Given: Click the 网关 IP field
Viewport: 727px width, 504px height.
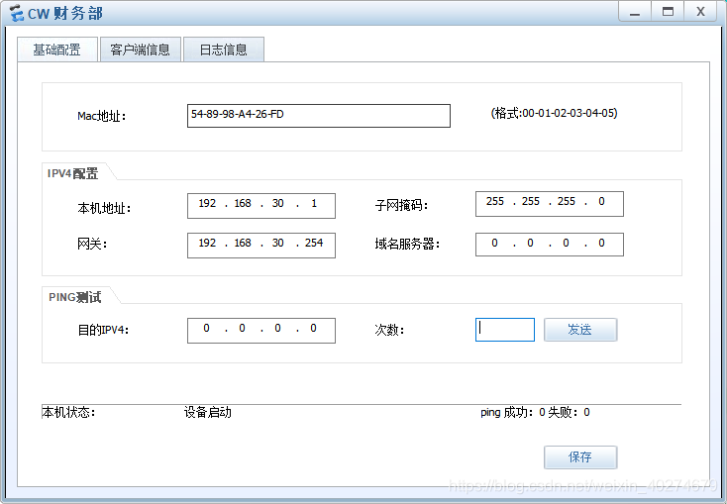Looking at the screenshot, I should click(x=261, y=246).
